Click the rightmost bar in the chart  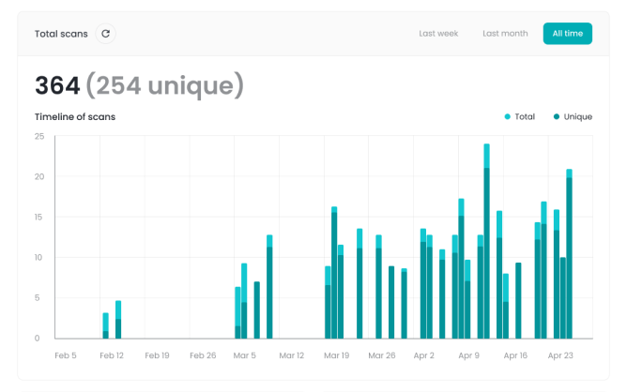point(569,255)
